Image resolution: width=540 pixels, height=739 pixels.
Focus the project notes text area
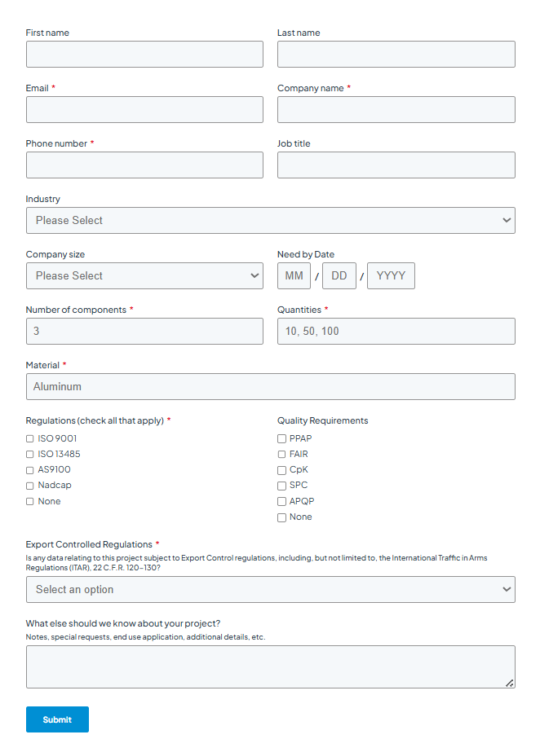[x=270, y=666]
